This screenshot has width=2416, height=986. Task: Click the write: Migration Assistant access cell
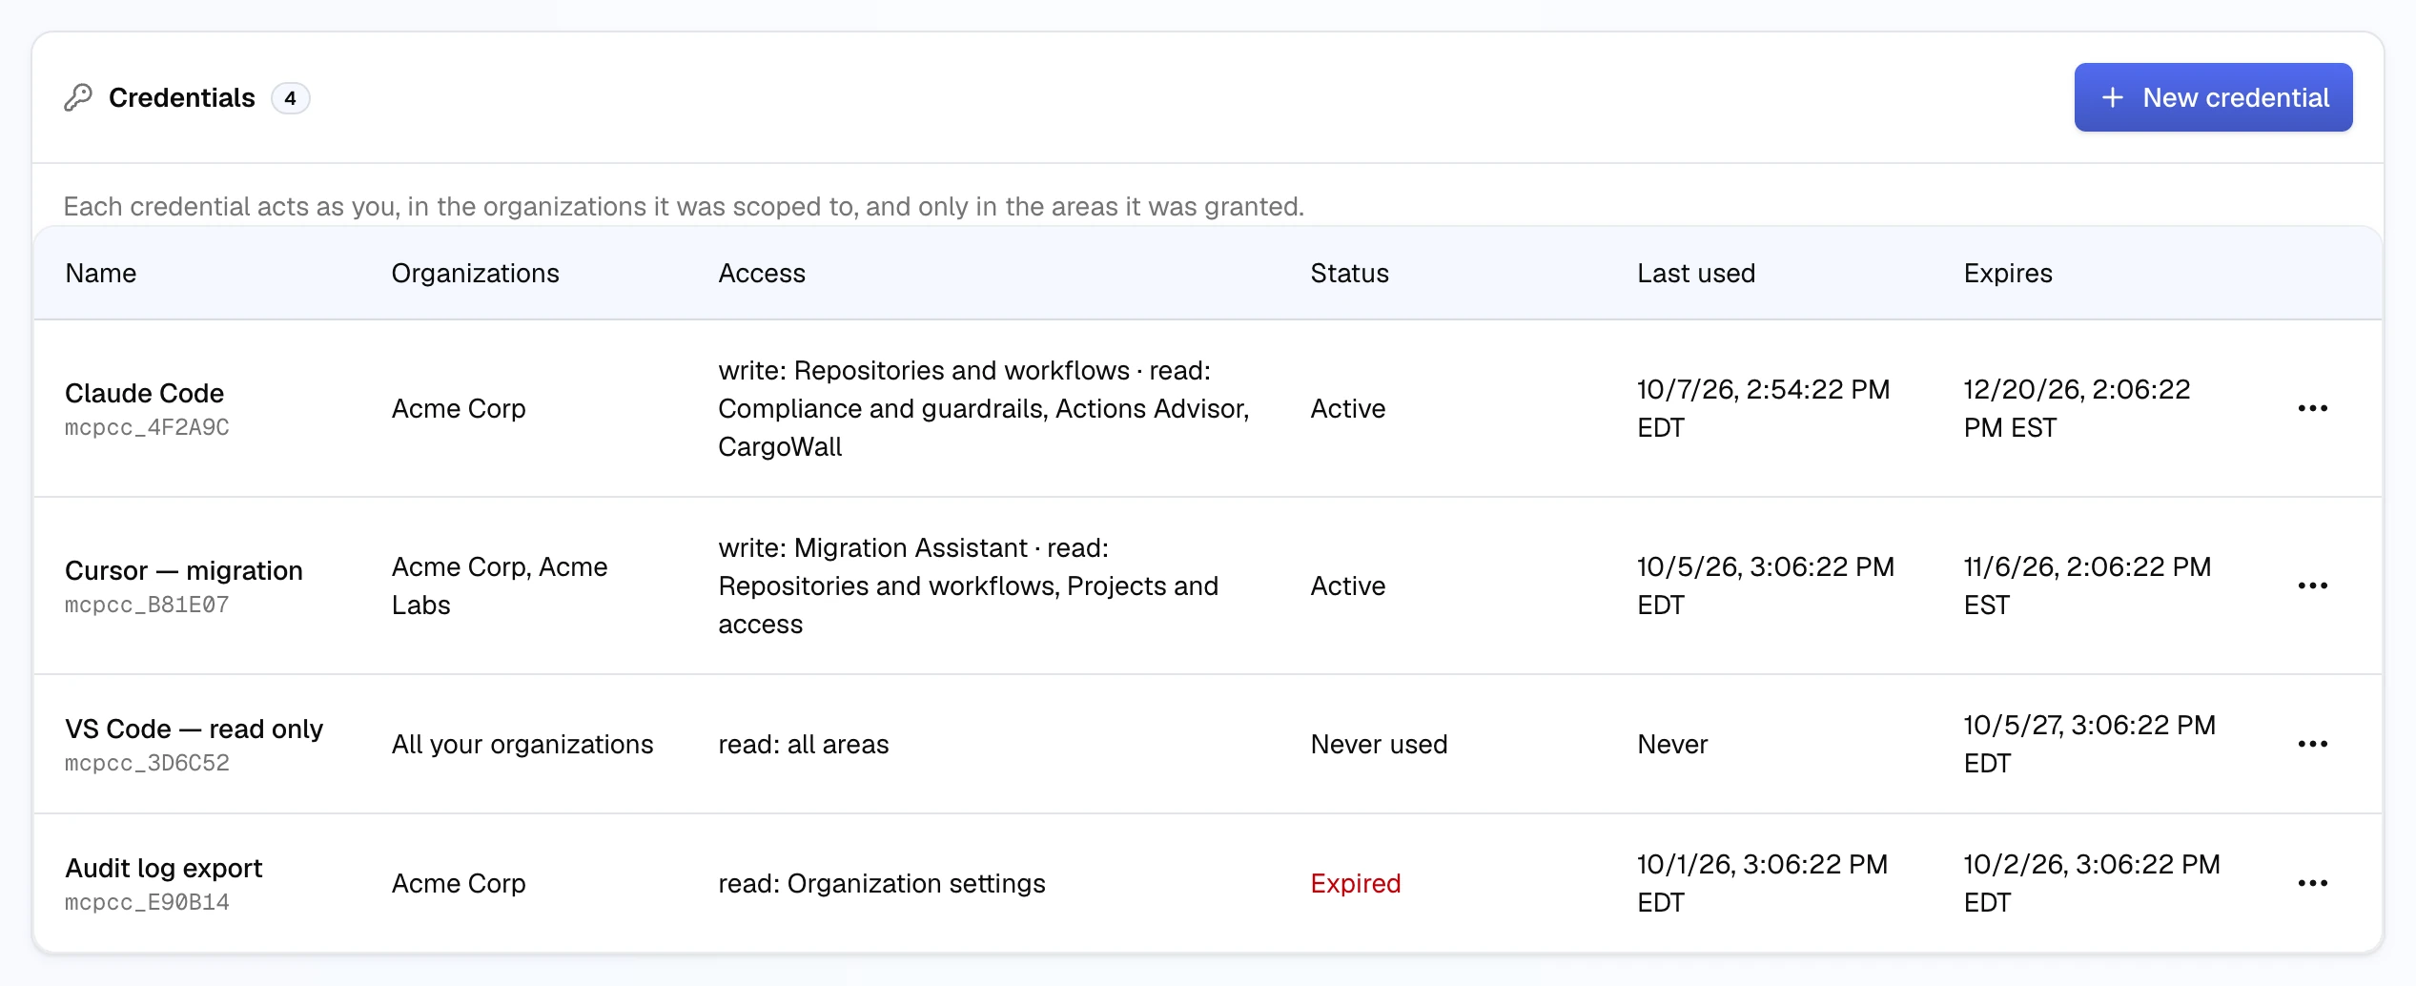969,585
